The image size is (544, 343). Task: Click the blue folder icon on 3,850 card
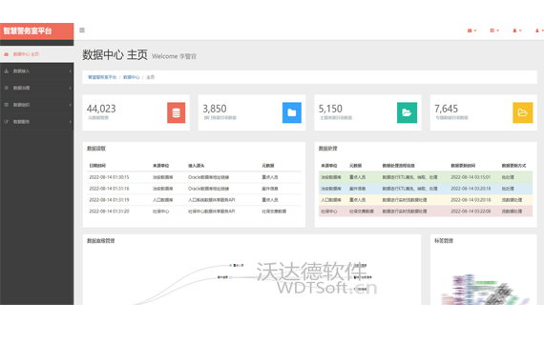(292, 112)
